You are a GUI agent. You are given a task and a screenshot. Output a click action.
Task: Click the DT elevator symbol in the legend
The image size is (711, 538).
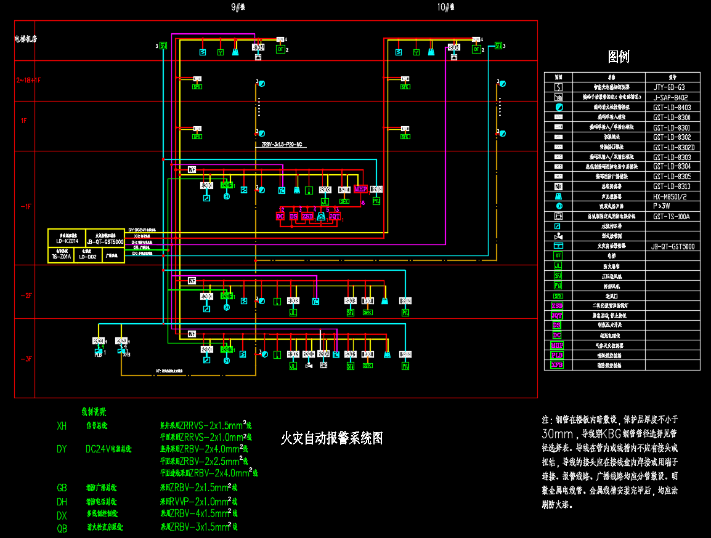558,255
